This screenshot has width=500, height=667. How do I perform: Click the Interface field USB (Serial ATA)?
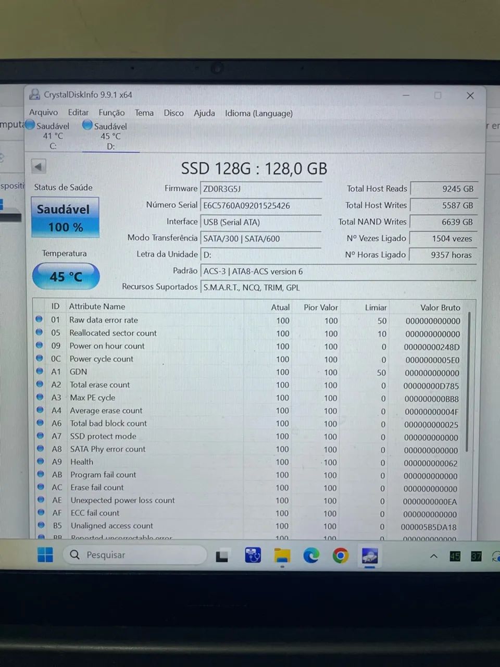tap(261, 222)
